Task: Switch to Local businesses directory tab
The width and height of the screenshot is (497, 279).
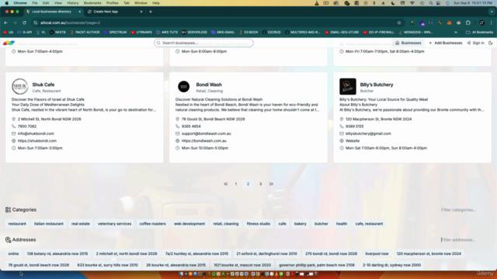Action: (x=51, y=12)
